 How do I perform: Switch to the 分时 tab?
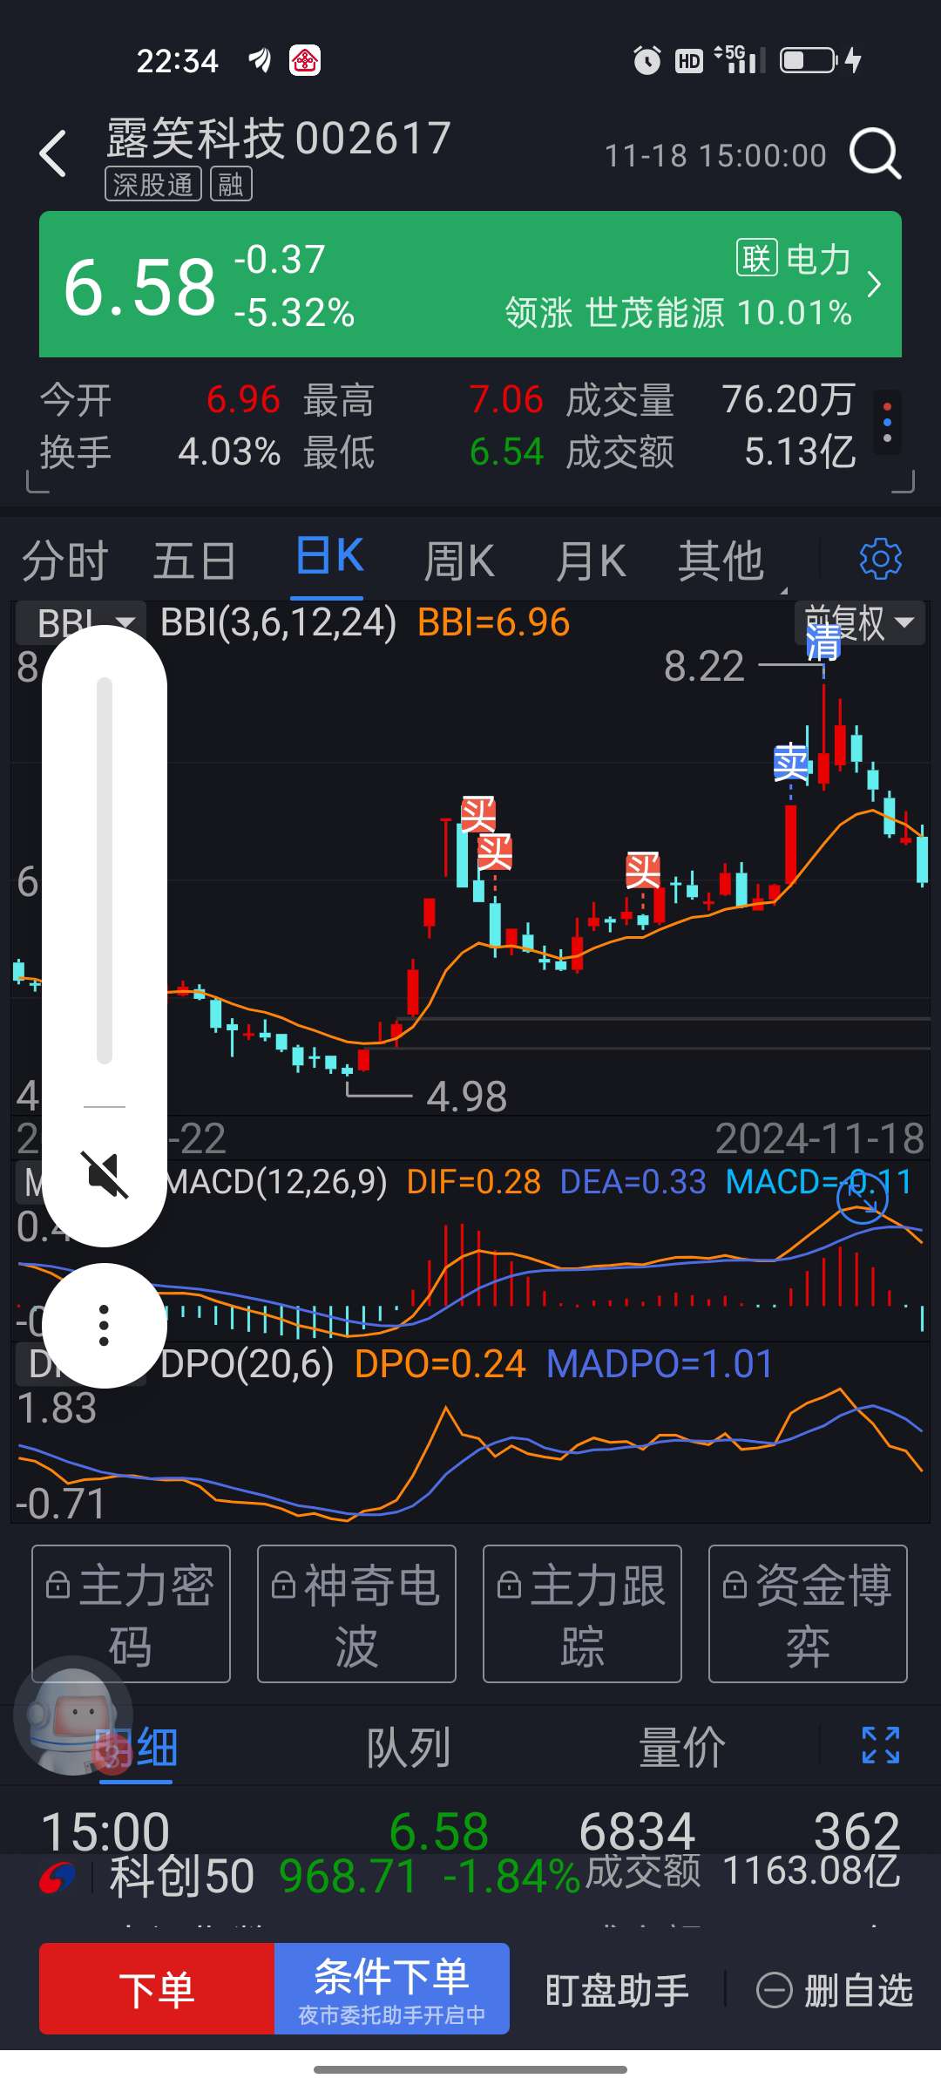(x=65, y=560)
